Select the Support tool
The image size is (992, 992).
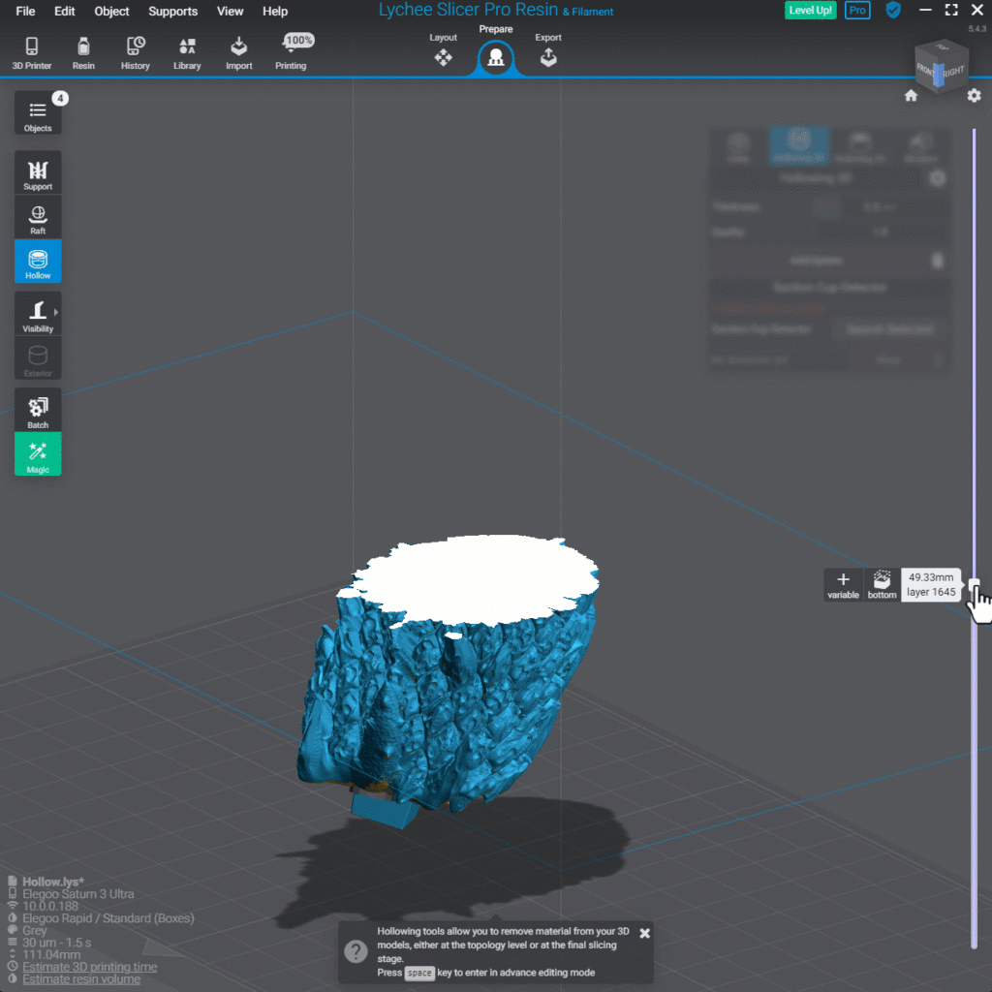(x=37, y=171)
